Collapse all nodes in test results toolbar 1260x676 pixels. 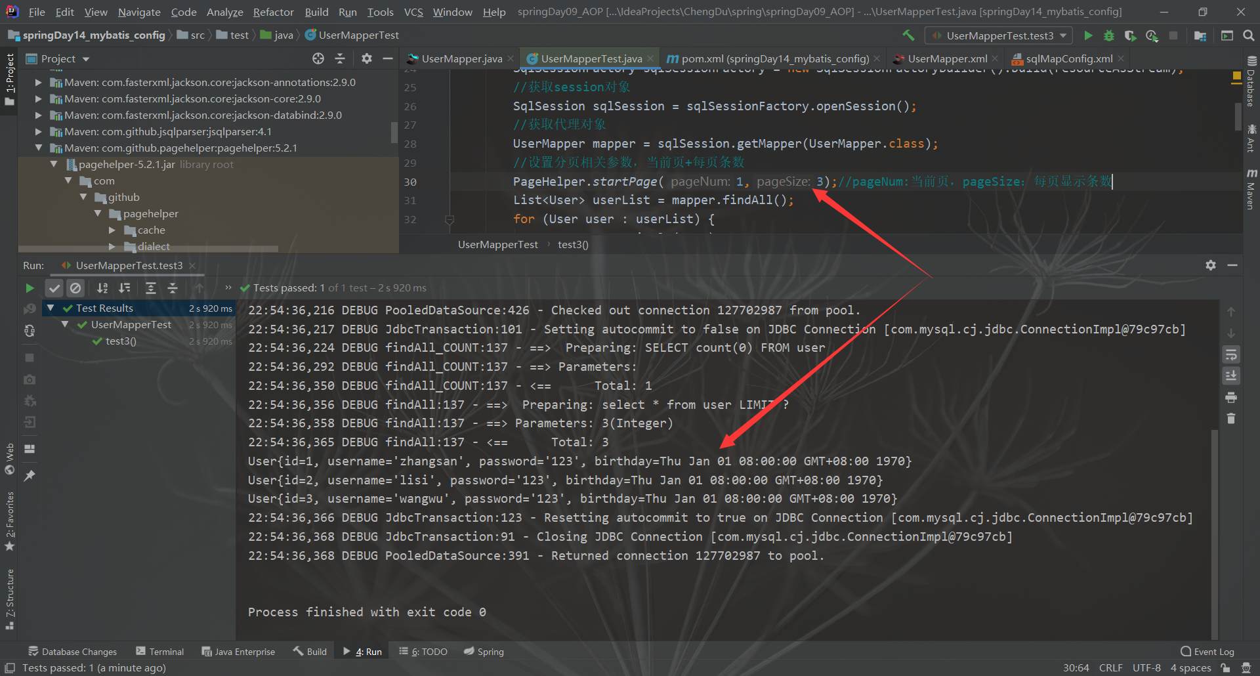173,287
